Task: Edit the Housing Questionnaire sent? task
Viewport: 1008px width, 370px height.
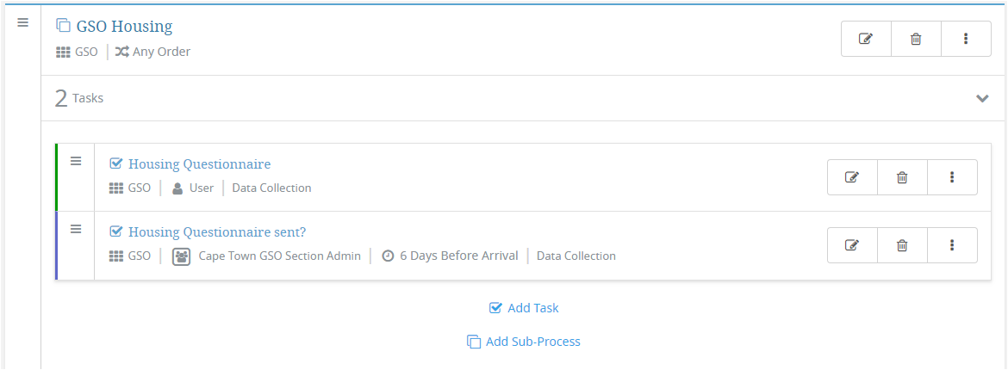Action: coord(852,244)
